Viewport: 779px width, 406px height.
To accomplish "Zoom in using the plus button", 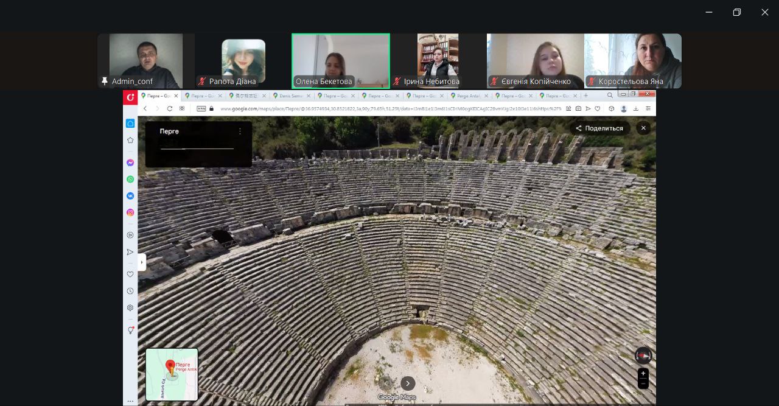I will pyautogui.click(x=643, y=374).
